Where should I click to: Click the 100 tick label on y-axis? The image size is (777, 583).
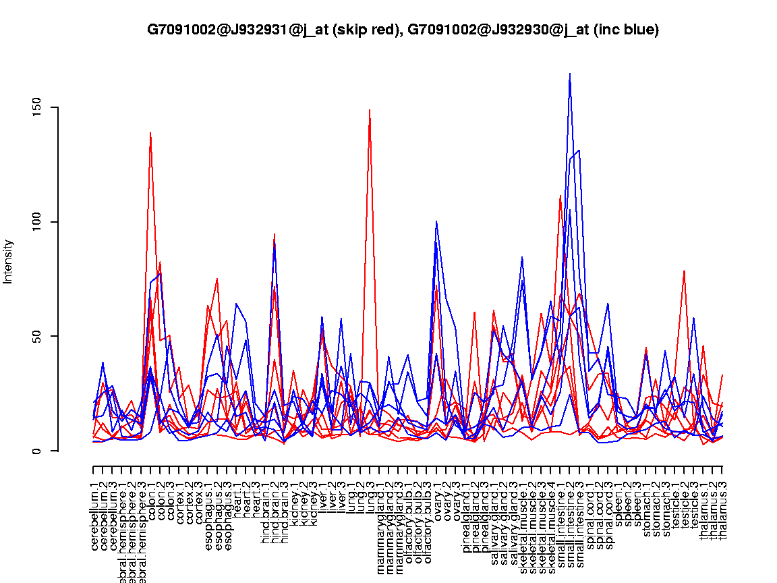(x=37, y=221)
